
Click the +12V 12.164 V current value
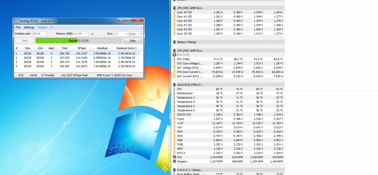point(217,123)
